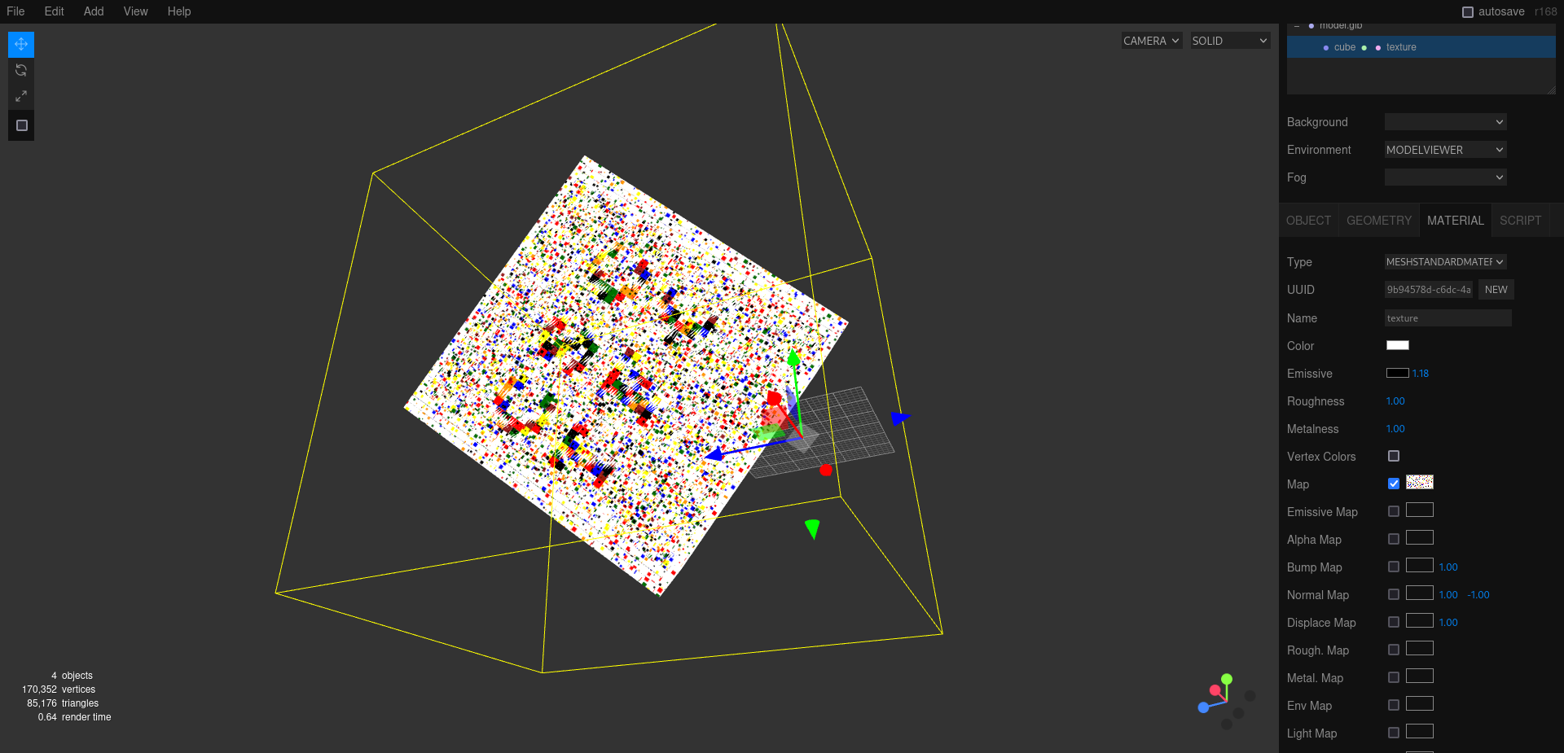Open the SOLID shading dropdown
This screenshot has height=753, width=1564.
click(x=1229, y=41)
